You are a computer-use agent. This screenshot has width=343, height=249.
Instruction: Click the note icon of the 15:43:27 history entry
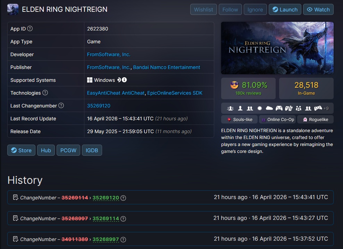tap(16, 218)
